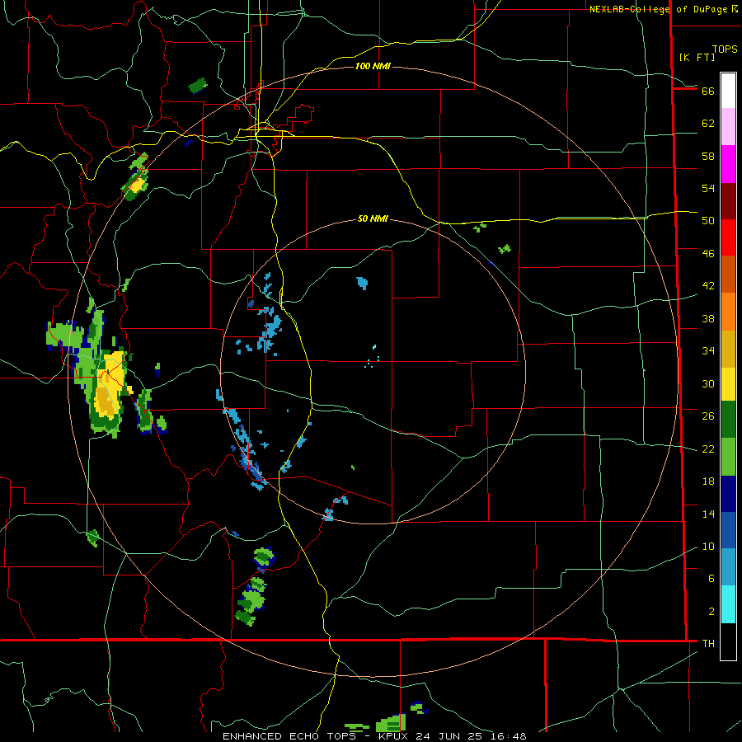Pick the dark orange legend swatch

(728, 274)
